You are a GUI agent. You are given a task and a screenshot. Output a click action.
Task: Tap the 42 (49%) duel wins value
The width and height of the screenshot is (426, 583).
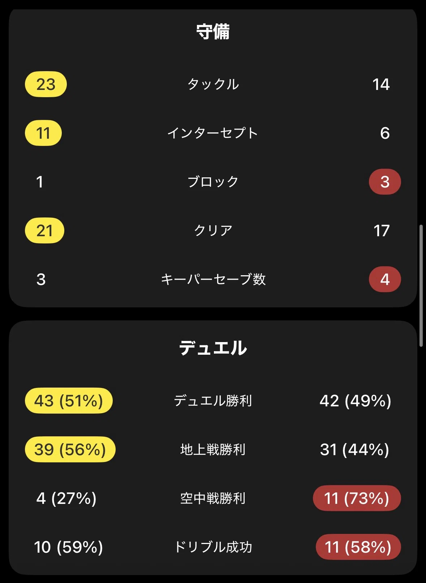[356, 401]
